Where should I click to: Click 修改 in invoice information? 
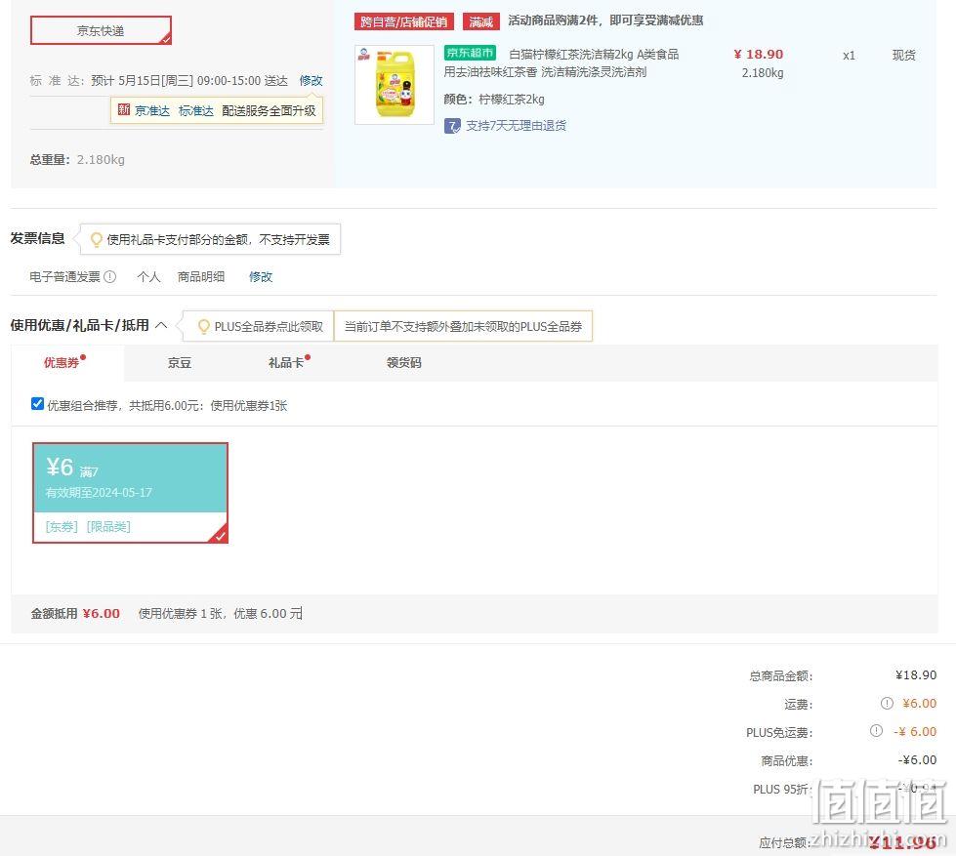(x=261, y=276)
